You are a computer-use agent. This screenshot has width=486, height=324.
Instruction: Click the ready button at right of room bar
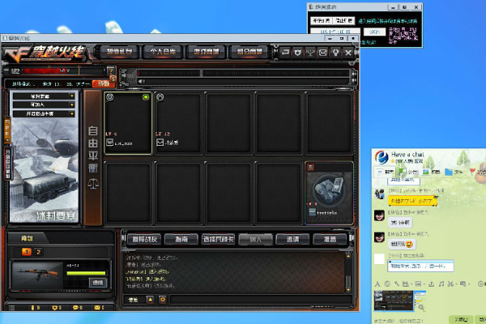tap(330, 240)
